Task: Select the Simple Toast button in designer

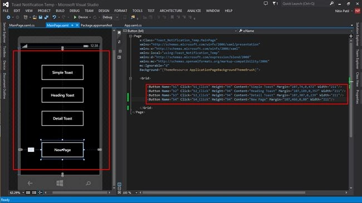Action: 62,72
